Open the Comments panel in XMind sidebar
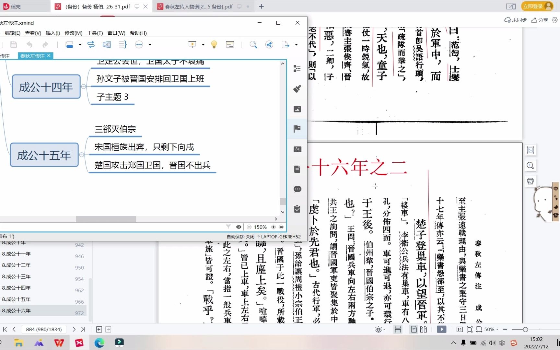Image resolution: width=560 pixels, height=350 pixels. [297, 189]
